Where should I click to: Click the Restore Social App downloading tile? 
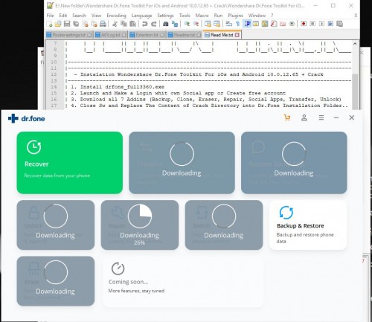coord(294,163)
